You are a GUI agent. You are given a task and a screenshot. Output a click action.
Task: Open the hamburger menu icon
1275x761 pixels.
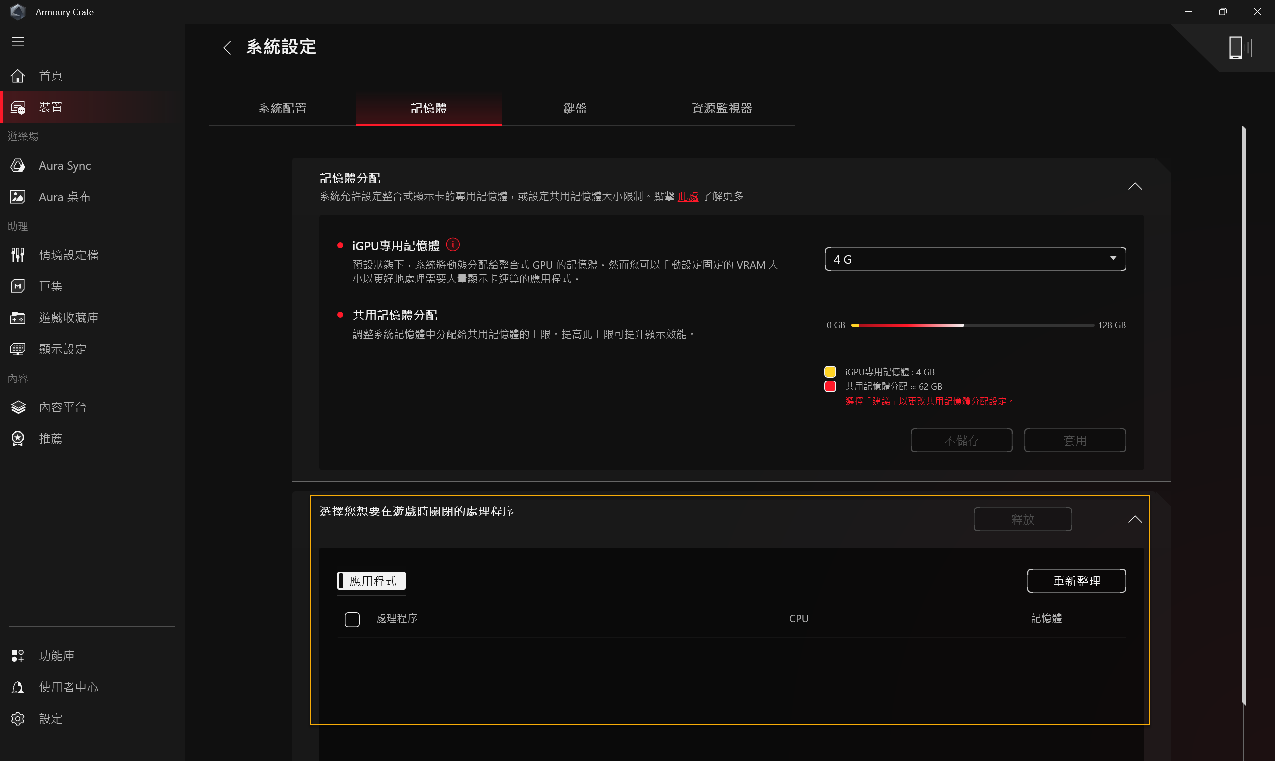click(x=18, y=42)
